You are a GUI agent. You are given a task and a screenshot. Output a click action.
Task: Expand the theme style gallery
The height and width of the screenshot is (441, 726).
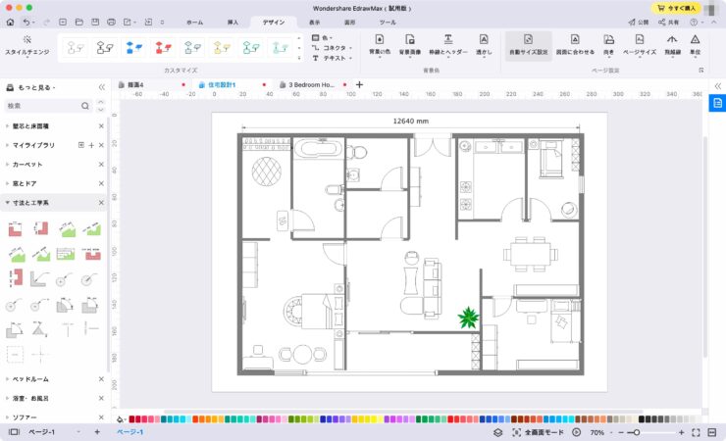[299, 58]
